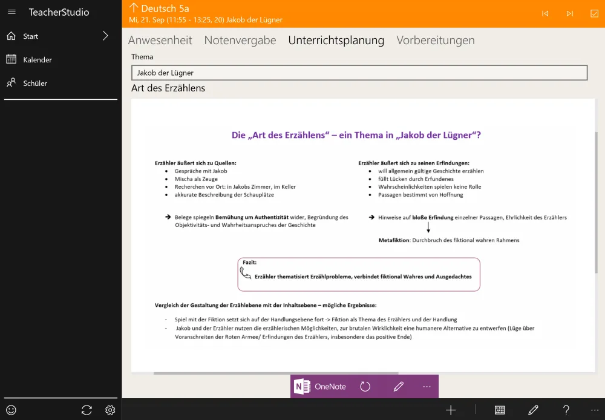Click the sync refresh icon in sidebar

87,410
